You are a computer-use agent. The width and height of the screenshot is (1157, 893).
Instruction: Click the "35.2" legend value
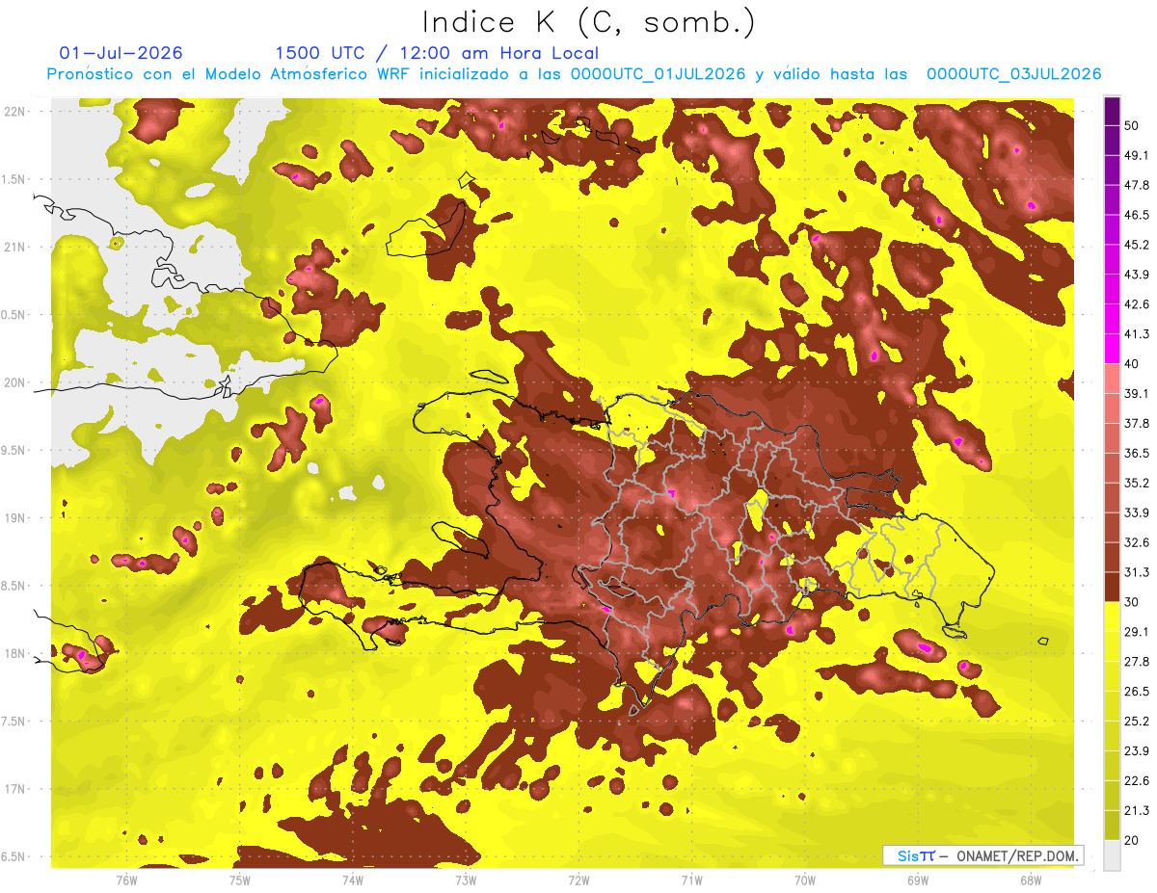(x=1136, y=483)
